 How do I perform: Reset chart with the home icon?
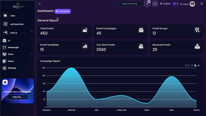point(199,65)
